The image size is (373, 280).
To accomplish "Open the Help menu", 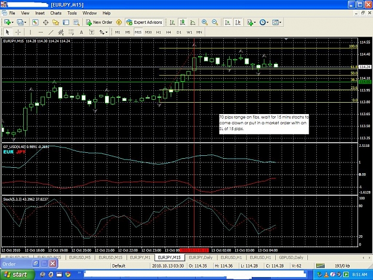I will [106, 13].
